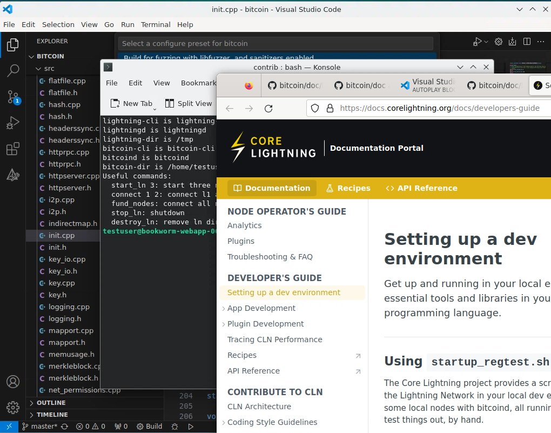This screenshot has height=433, width=551.
Task: Click the sync changes icon beside master
Action: click(65, 427)
